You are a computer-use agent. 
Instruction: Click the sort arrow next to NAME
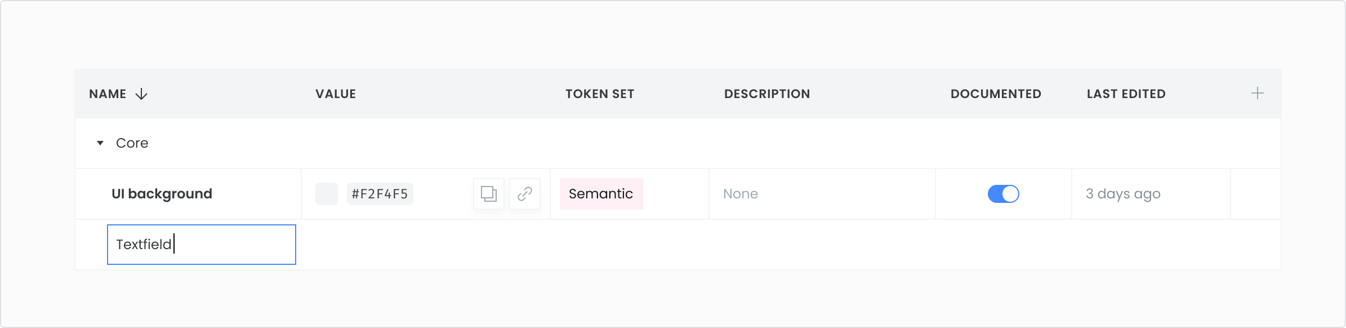point(141,94)
